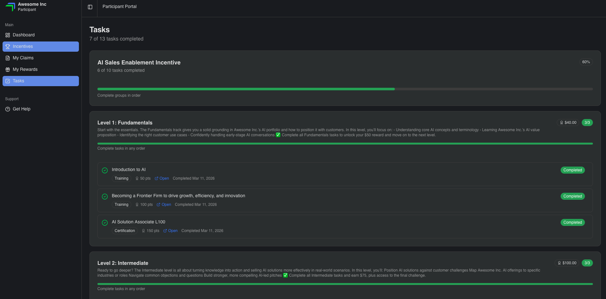Navigate to My Rewards
Viewport: 606px width, 299px height.
click(x=41, y=70)
